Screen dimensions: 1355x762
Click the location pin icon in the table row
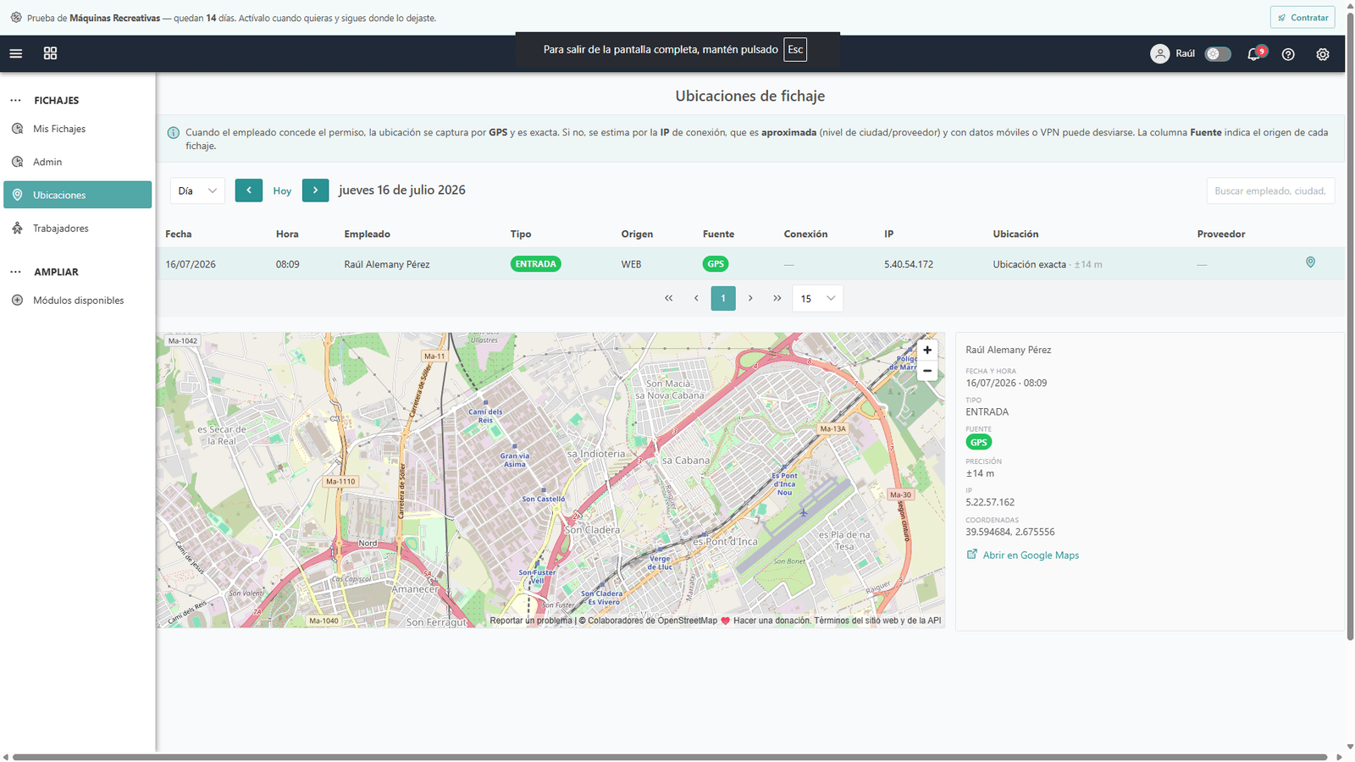tap(1310, 262)
